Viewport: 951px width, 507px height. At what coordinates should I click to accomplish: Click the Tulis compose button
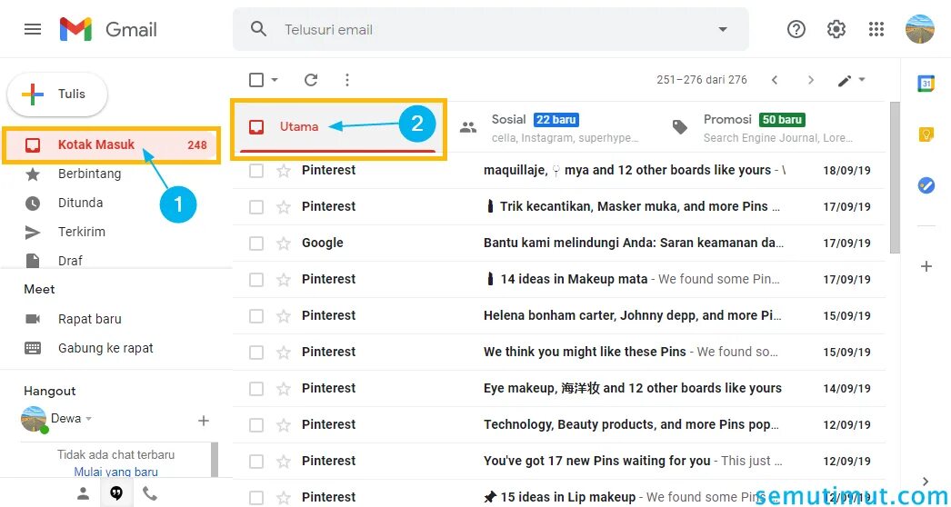point(57,94)
